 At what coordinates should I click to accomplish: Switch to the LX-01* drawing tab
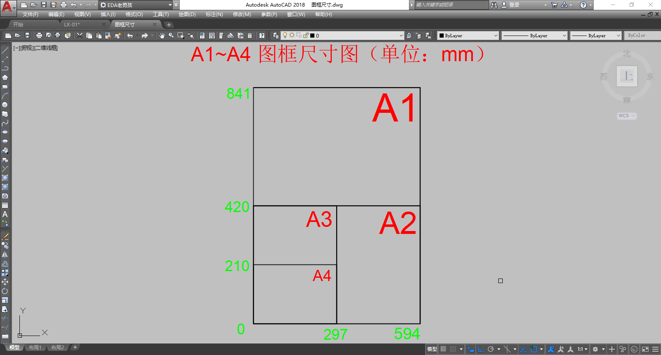72,25
